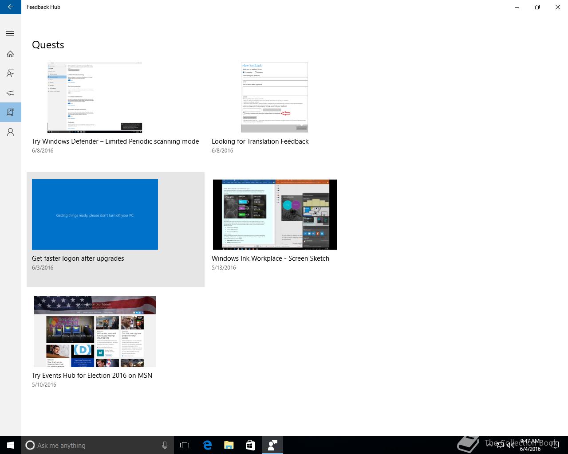Click 'Windows Ink Workplace - Screen Sketch' title
Image resolution: width=568 pixels, height=454 pixels.
click(270, 258)
